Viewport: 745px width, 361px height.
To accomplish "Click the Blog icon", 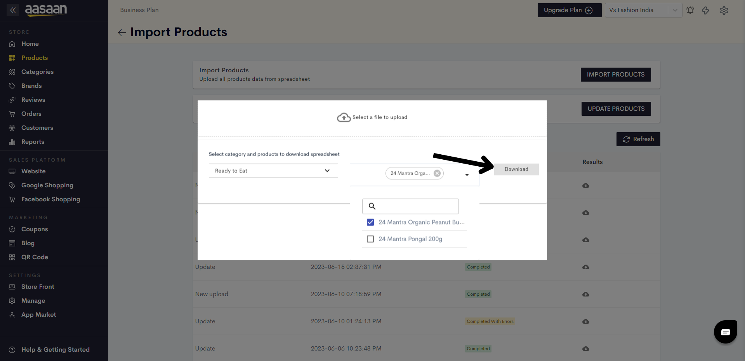I will (x=12, y=243).
